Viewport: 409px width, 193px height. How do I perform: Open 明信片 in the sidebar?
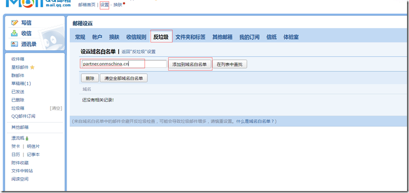[33, 146]
